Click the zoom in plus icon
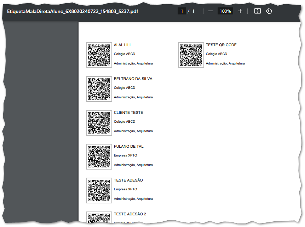 click(x=240, y=11)
